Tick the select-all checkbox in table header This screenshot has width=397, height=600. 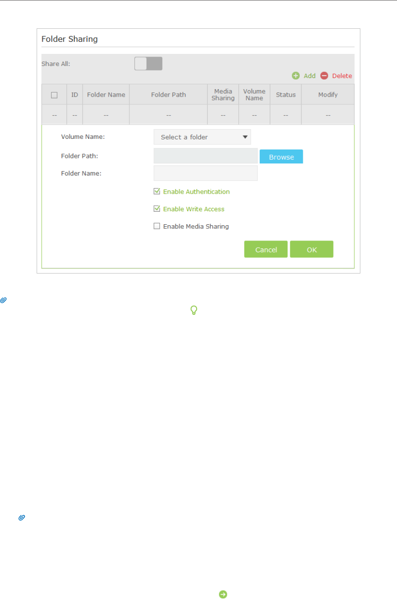[54, 95]
